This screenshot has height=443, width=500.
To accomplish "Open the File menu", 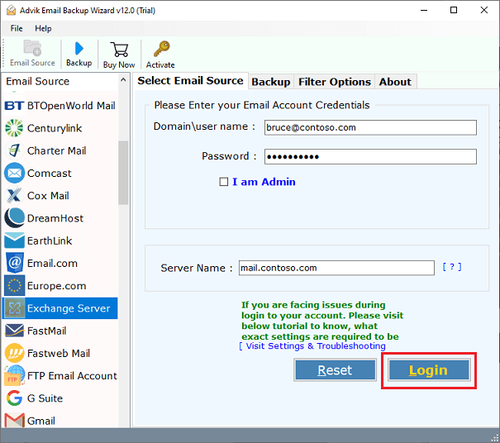I will coord(17,28).
